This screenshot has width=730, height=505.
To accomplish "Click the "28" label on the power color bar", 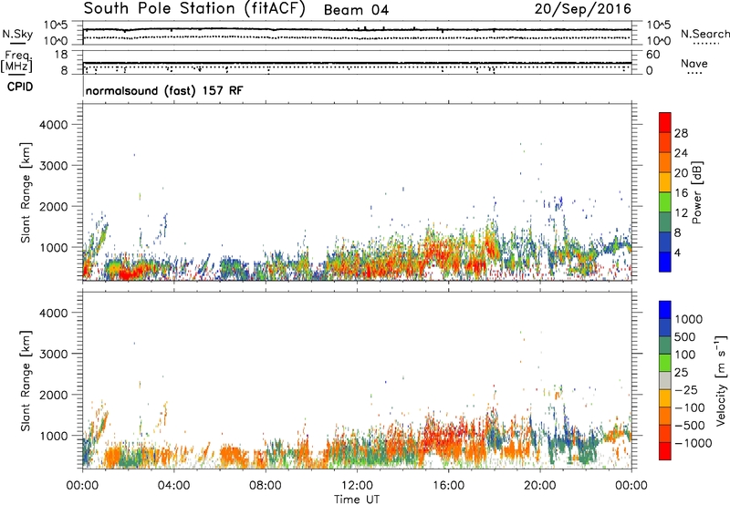I will [x=681, y=133].
